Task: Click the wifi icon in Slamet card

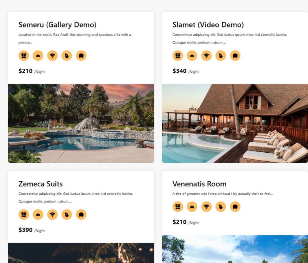Action: (x=207, y=56)
